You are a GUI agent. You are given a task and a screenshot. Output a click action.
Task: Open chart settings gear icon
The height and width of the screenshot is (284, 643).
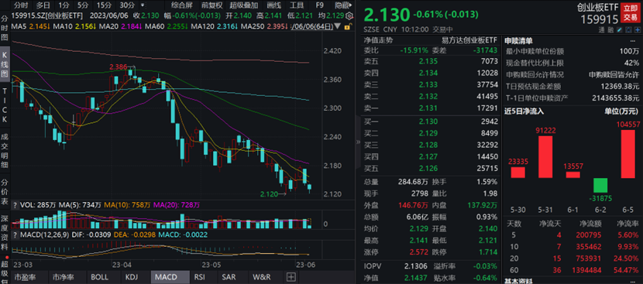point(349,15)
